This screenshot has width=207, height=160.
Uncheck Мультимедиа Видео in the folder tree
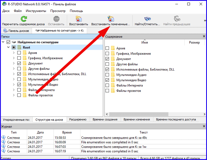coord(19,85)
